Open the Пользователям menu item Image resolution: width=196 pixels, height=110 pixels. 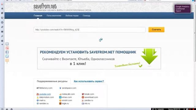54,16
